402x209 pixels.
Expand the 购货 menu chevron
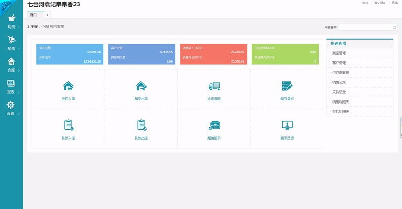[x=19, y=27]
